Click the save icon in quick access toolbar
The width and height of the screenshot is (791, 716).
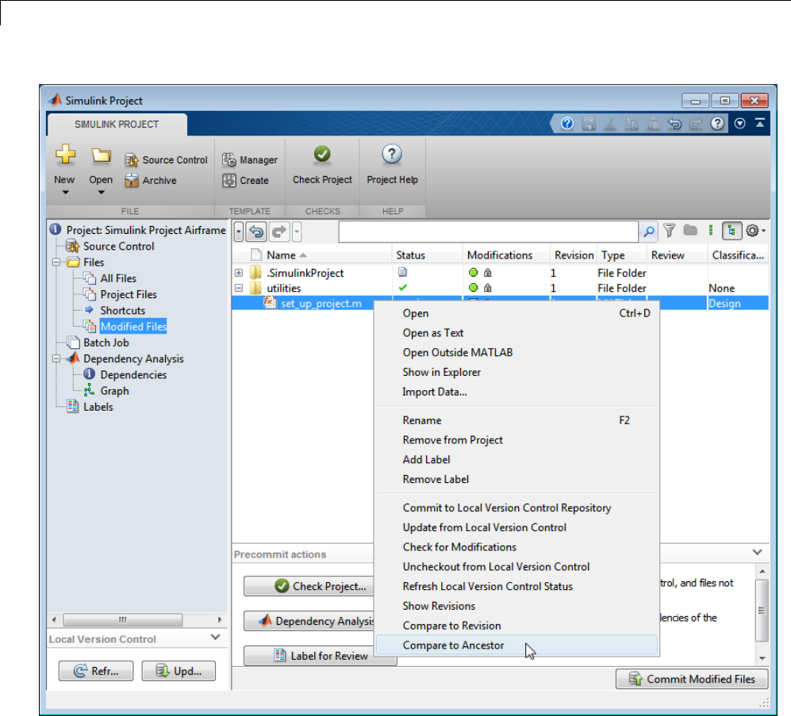click(589, 124)
